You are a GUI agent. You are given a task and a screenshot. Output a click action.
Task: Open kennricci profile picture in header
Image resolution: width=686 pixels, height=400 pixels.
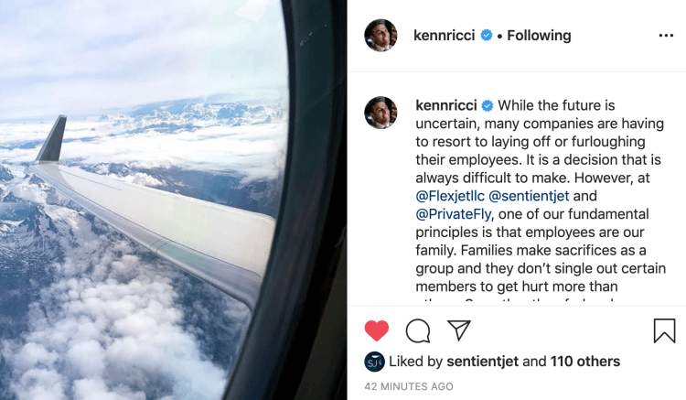pos(381,36)
